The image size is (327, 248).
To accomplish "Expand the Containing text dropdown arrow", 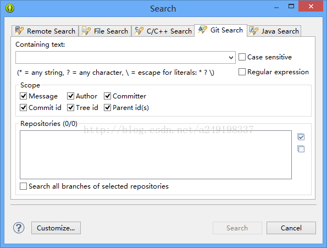I will coord(231,58).
